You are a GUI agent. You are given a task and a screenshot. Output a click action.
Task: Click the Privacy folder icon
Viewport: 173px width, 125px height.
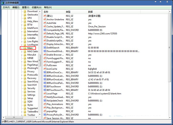pyautogui.click(x=25, y=71)
